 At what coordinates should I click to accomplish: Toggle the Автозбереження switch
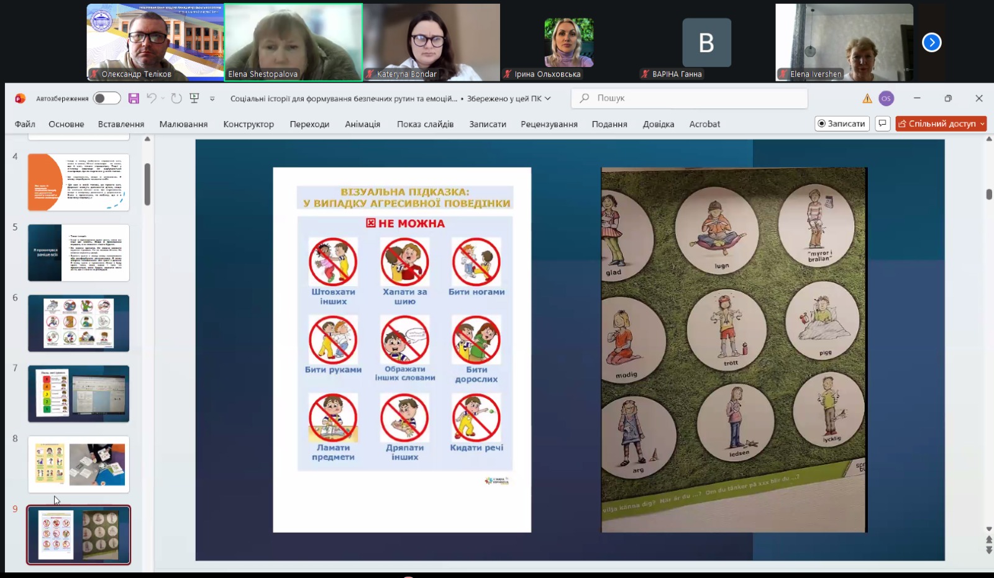(106, 98)
